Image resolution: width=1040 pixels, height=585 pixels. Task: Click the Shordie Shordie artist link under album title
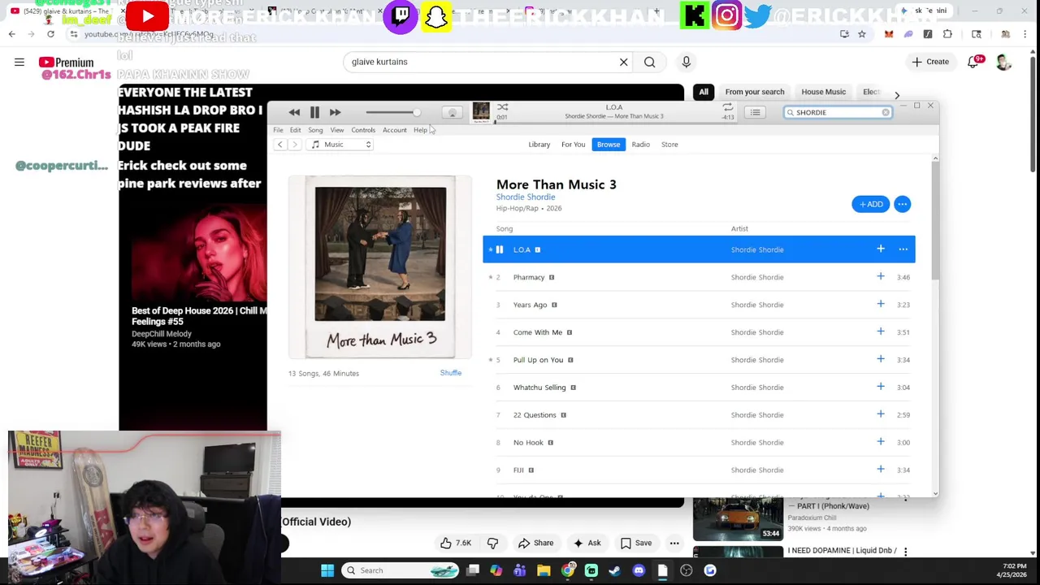click(526, 197)
